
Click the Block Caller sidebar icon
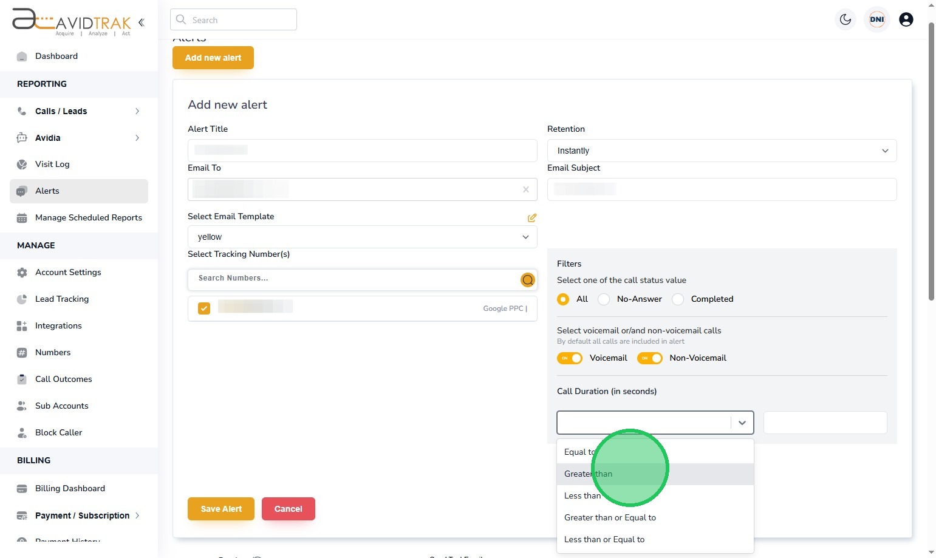coord(22,433)
